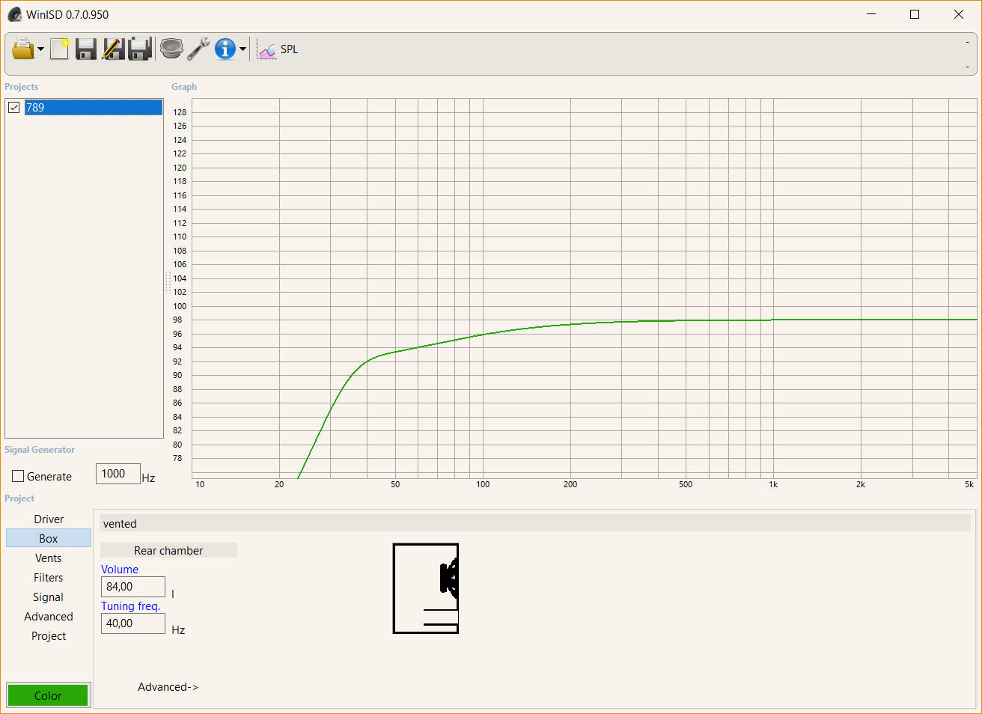The width and height of the screenshot is (982, 714).
Task: Uncheck the 789 project checkbox
Action: 14,108
